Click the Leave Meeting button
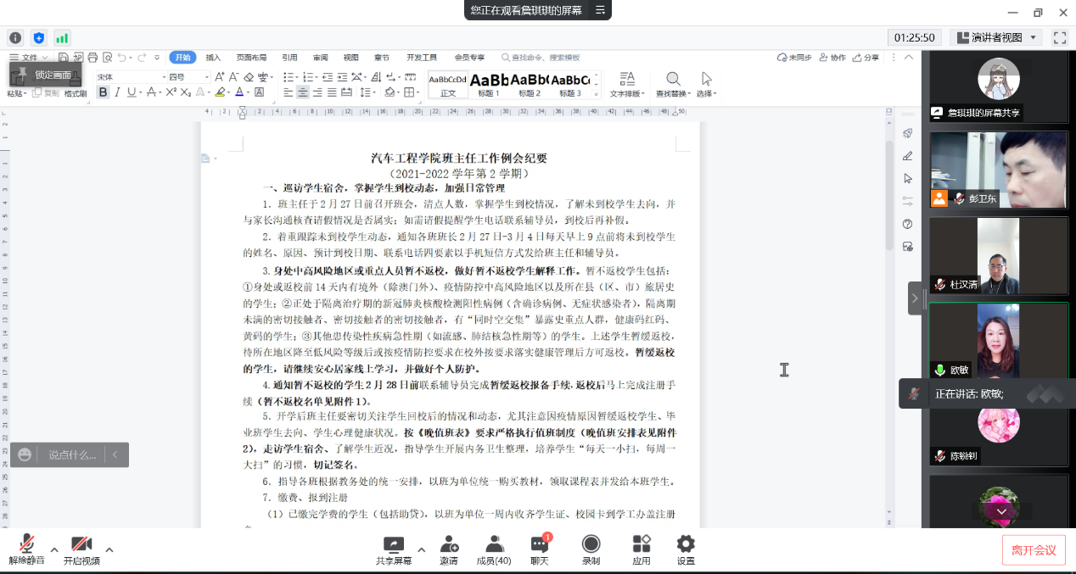1076x574 pixels. click(x=1033, y=550)
